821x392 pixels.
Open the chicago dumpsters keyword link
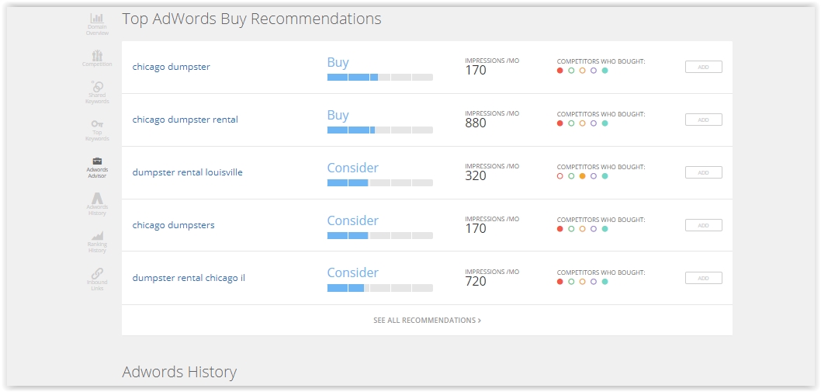click(173, 225)
